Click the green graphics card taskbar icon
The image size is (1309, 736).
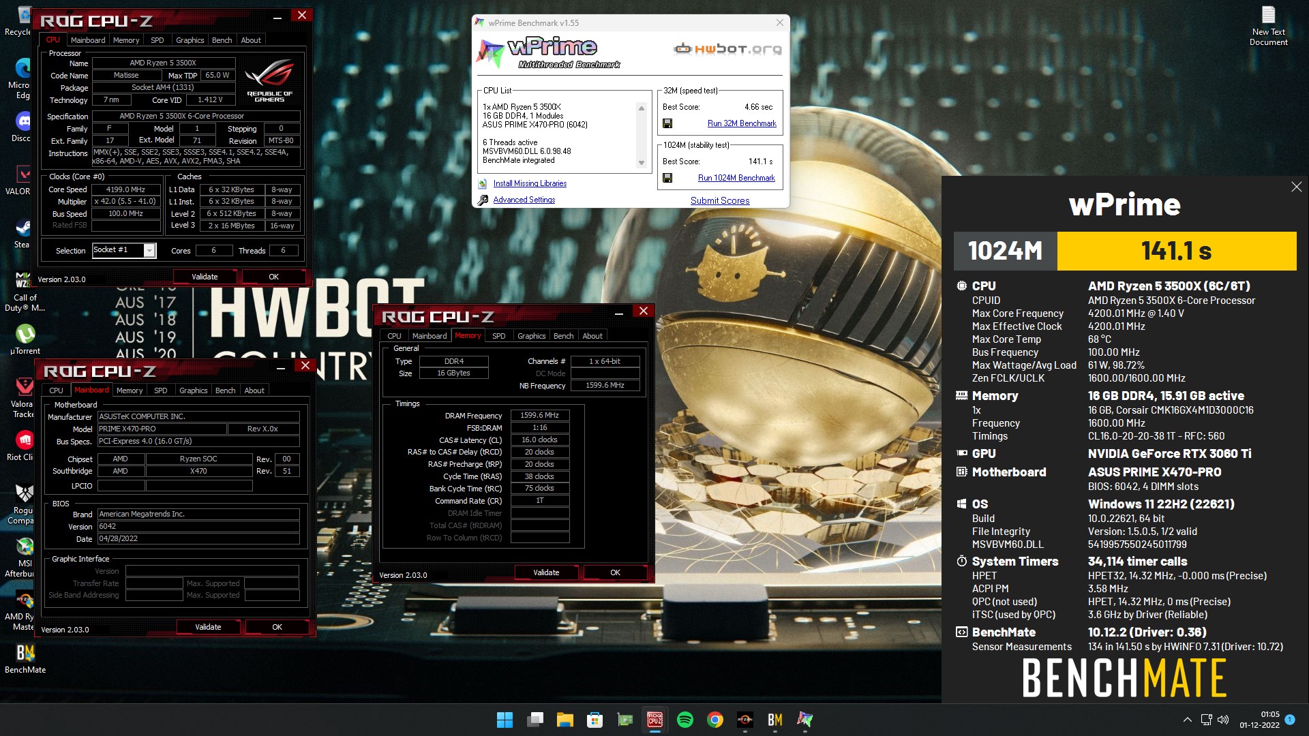(625, 720)
